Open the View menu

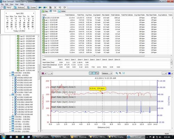(11, 5)
